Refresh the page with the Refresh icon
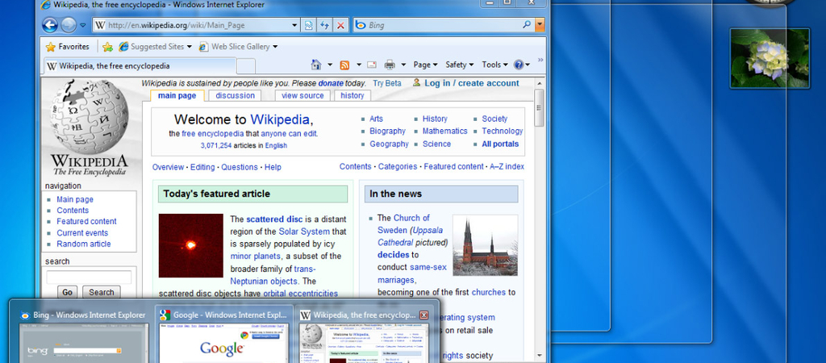This screenshot has width=826, height=363. (x=325, y=25)
